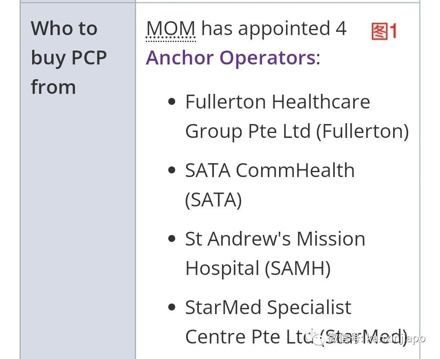Select the bullet before StarMed Specialist
The image size is (440, 359).
click(x=172, y=307)
